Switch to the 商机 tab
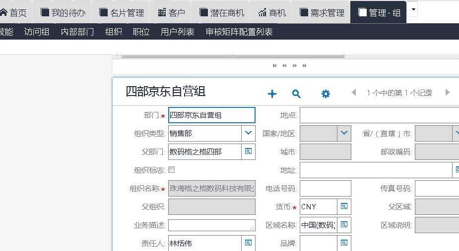Viewport: 459px width, 251px height. click(x=272, y=12)
